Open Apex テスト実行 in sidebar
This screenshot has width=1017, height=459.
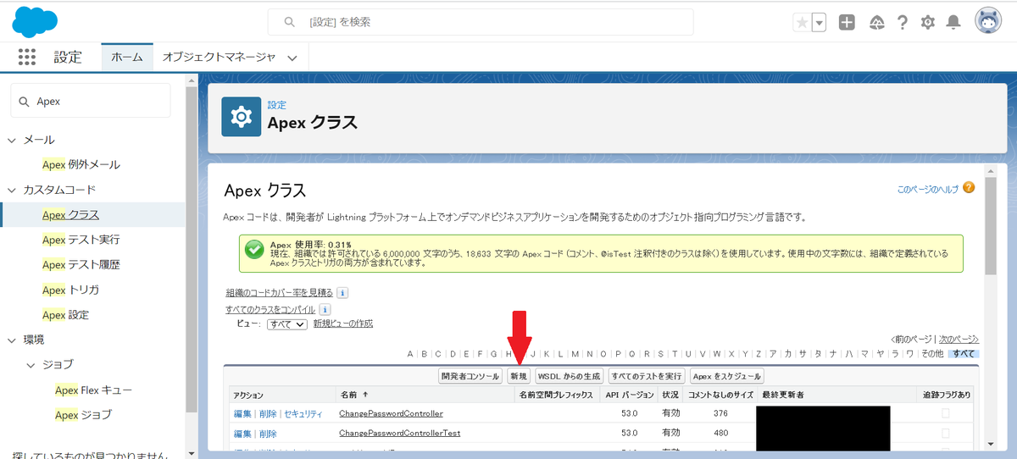(x=81, y=240)
